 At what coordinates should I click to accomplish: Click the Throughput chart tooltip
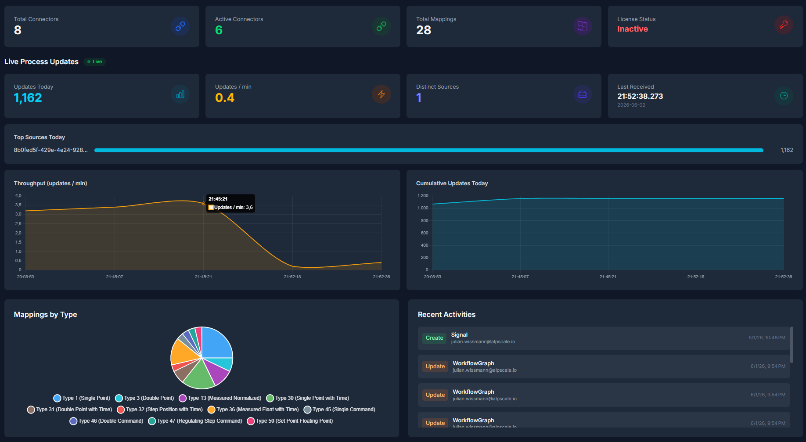tap(230, 203)
